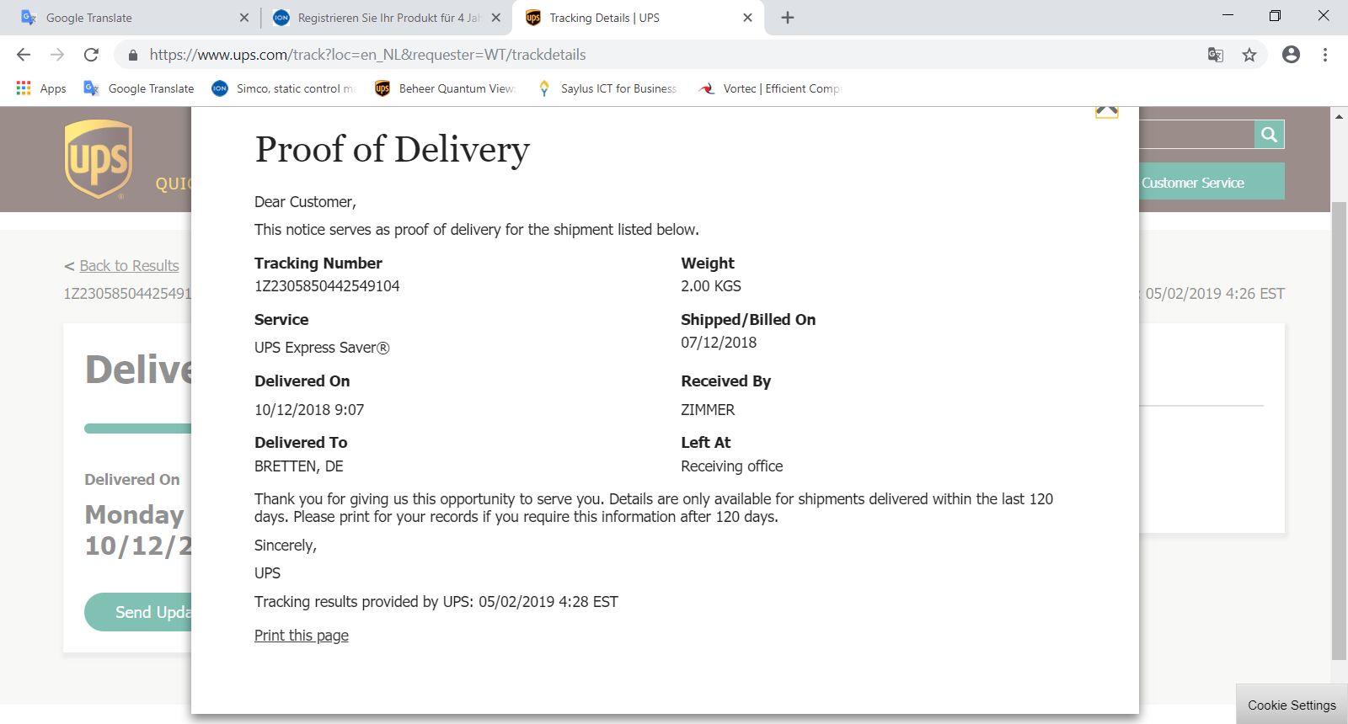Close the Registrieren Sie Ihr Produkt tab

point(495,18)
